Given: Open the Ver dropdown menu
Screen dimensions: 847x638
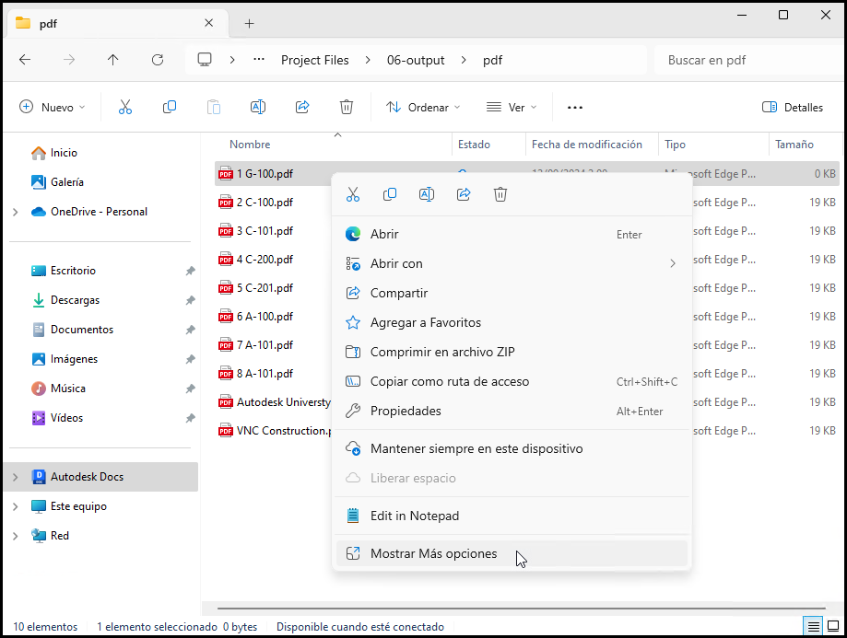Looking at the screenshot, I should click(511, 108).
